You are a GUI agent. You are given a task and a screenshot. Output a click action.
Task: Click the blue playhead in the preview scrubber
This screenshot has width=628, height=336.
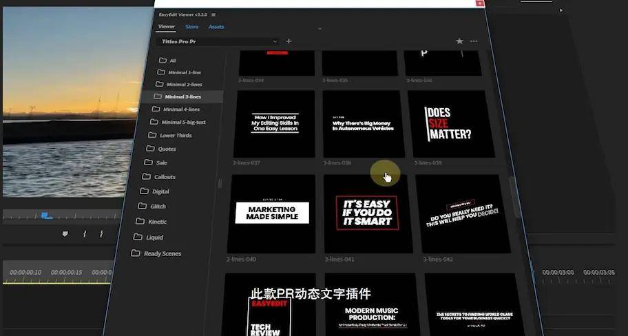click(47, 216)
